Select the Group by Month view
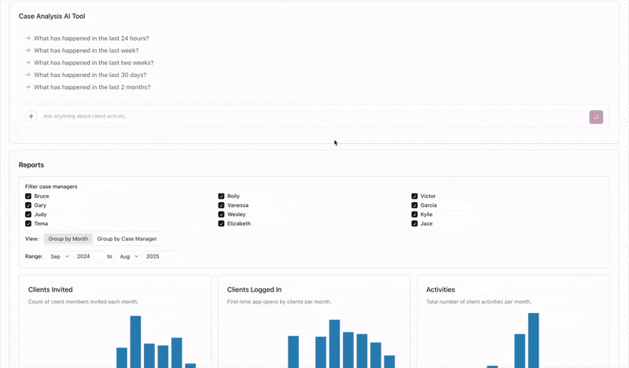629x368 pixels. coord(68,239)
